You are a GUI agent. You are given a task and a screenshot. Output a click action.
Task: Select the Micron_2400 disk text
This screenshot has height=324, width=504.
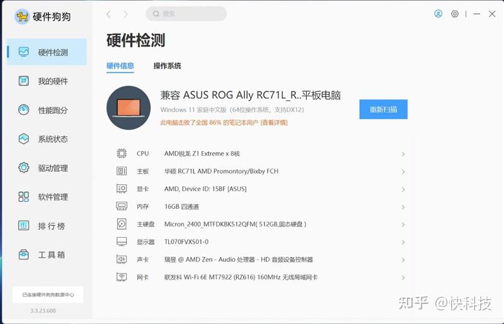click(x=235, y=224)
